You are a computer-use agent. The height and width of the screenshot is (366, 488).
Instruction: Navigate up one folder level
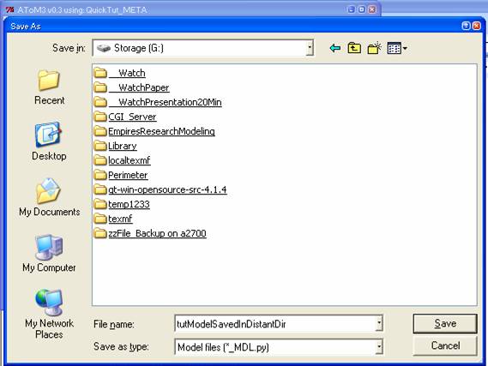click(354, 48)
